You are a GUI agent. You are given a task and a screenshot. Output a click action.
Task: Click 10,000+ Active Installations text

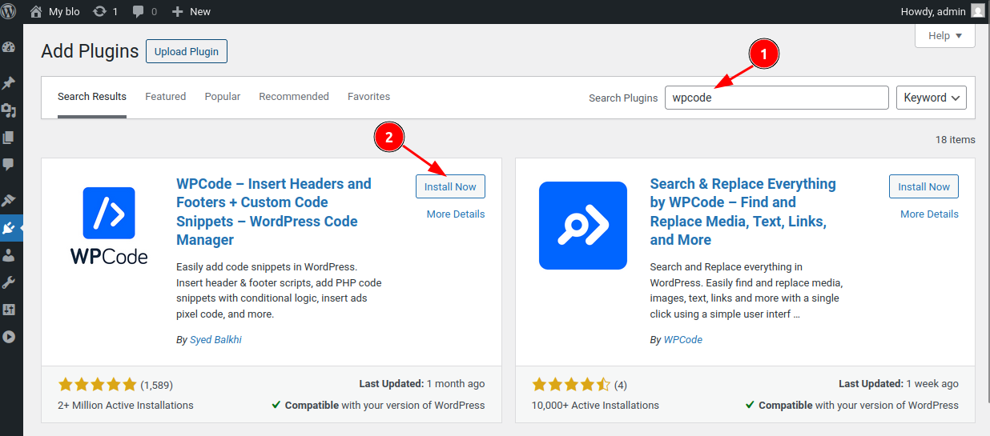tap(595, 406)
